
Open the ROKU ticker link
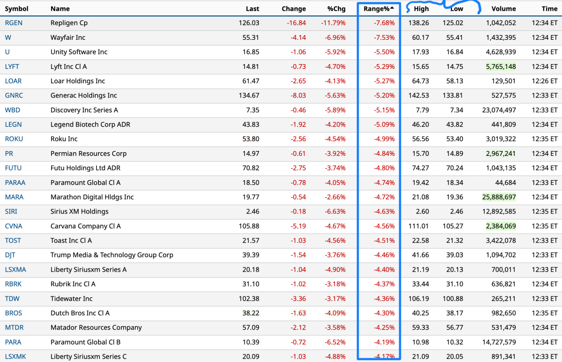pos(14,139)
